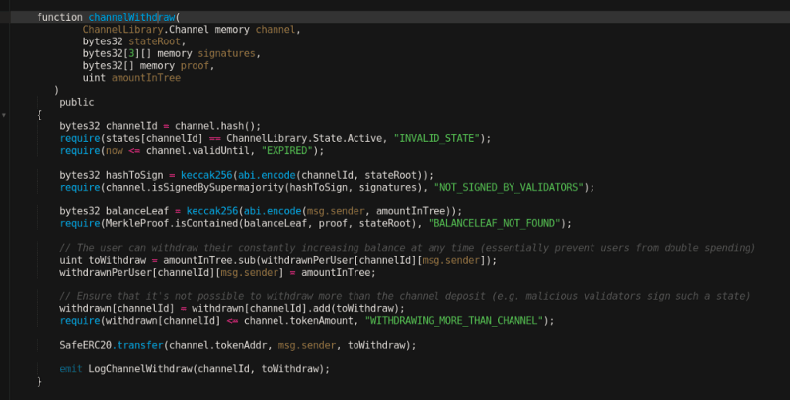790x400 pixels.
Task: Click "NOT_SIGNED_BY_VALIDATORS" string
Action: (x=509, y=187)
